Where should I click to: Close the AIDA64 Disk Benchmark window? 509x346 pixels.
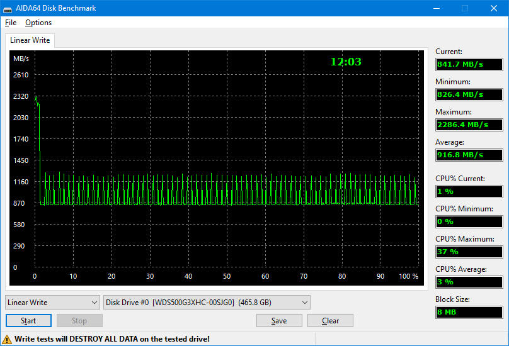(x=494, y=8)
